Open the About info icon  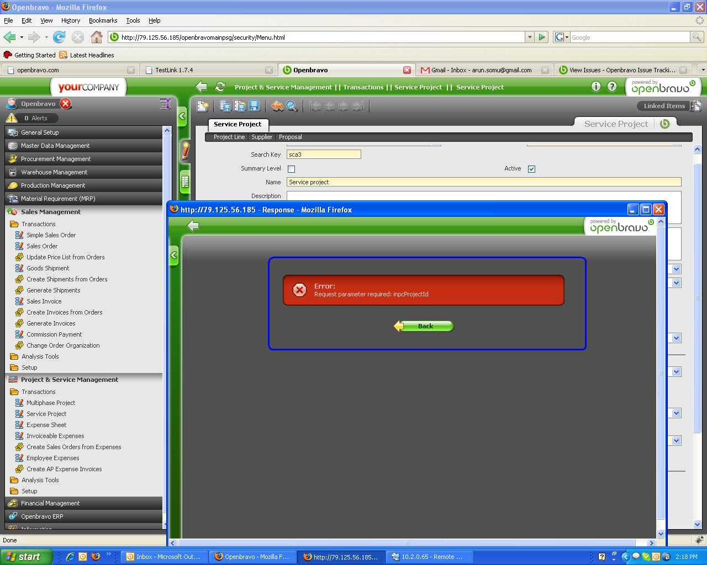click(595, 87)
